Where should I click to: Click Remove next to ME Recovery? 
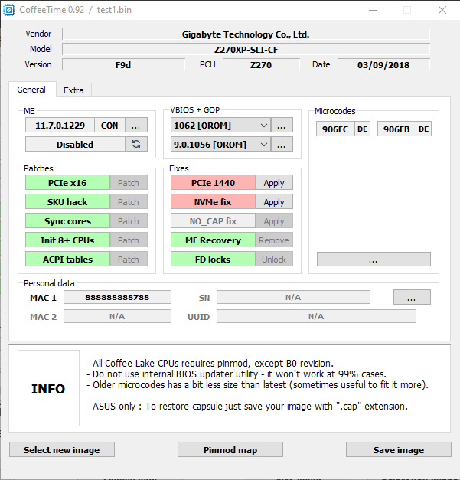(x=274, y=240)
